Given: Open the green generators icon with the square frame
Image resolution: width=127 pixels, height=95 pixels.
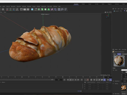Looking at the screenshot, I should pos(39,9).
